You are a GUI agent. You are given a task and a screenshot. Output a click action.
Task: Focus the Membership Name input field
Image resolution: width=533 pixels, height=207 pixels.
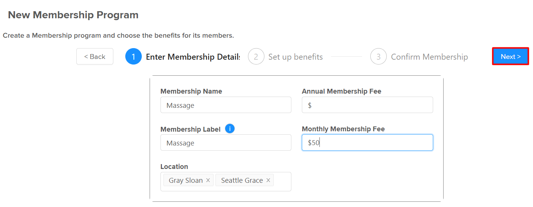tap(226, 105)
